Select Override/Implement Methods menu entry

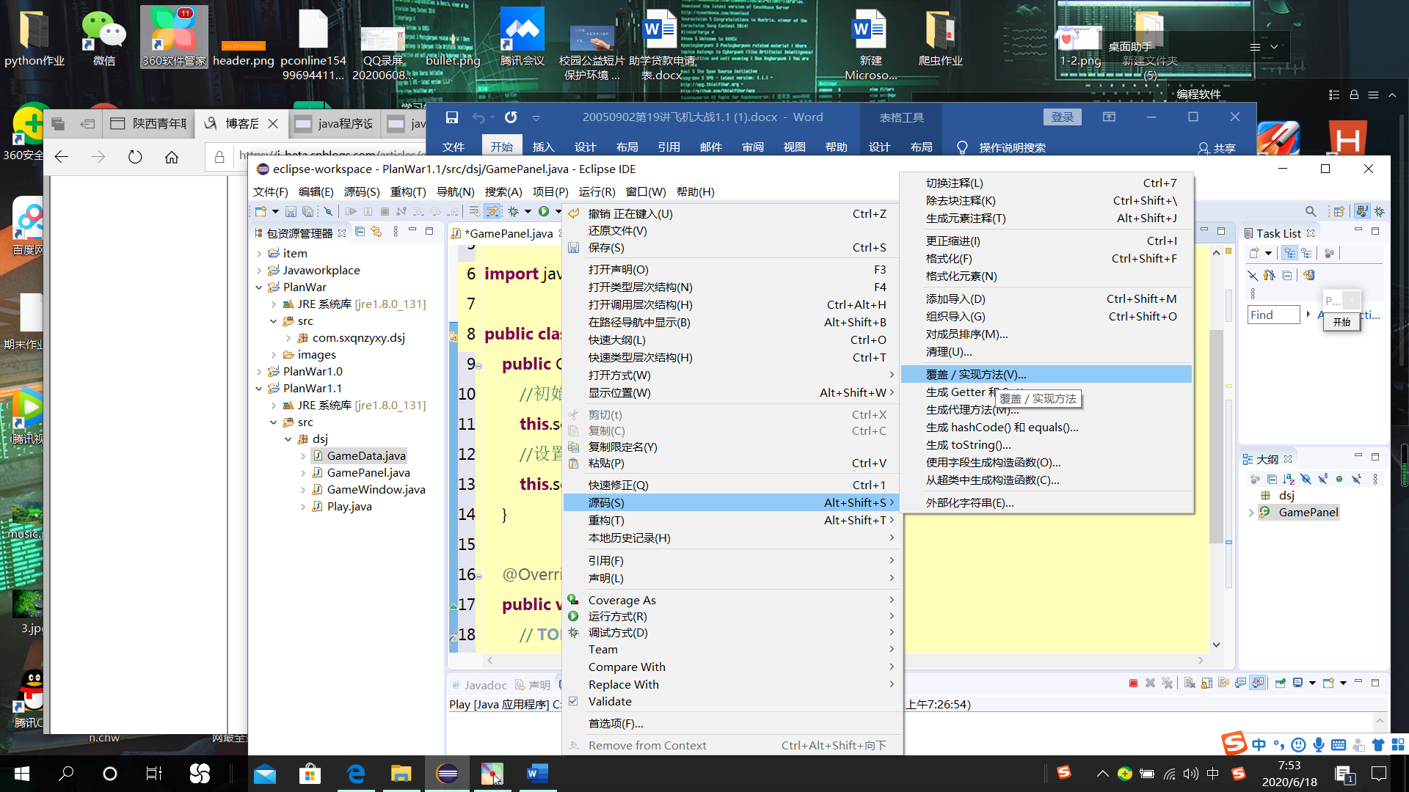coord(975,375)
